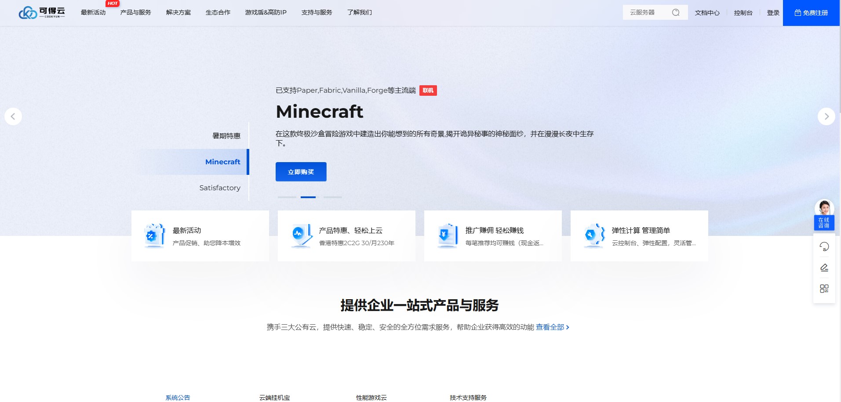
Task: Select 技术支持服务 tab
Action: point(468,398)
